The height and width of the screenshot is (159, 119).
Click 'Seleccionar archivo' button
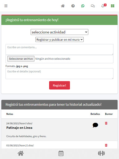[x=21, y=59]
